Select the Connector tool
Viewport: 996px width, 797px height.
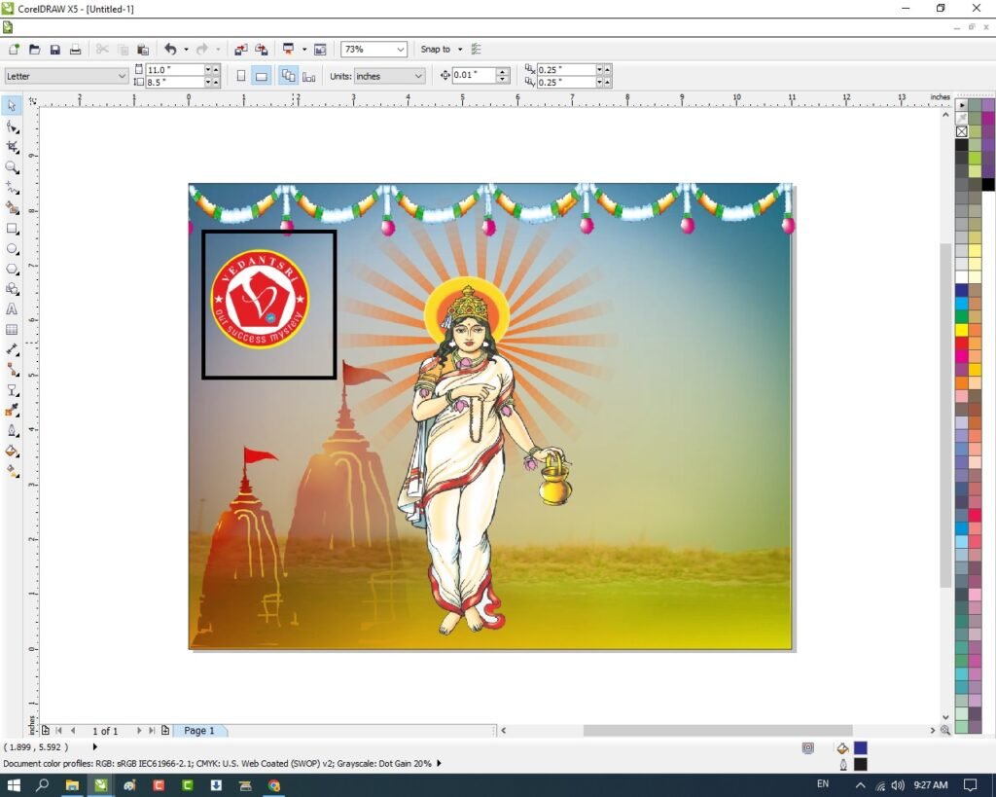pyautogui.click(x=12, y=370)
